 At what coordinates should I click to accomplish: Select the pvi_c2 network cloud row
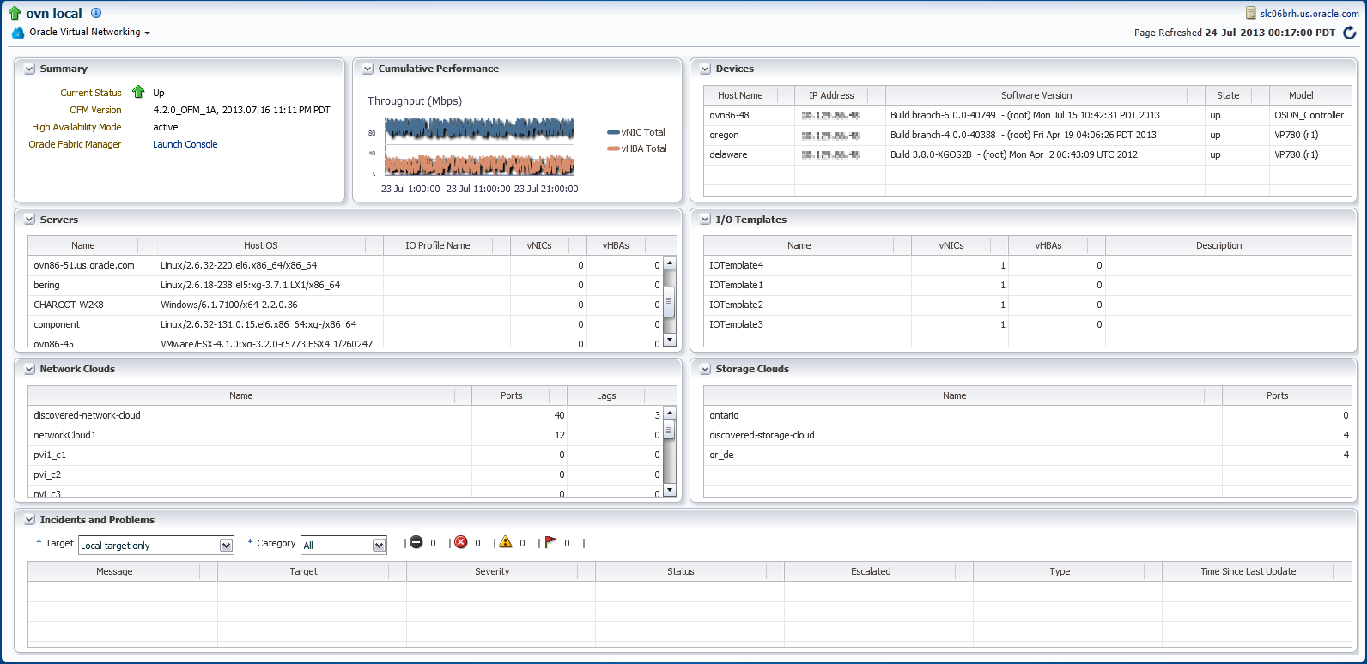(346, 474)
